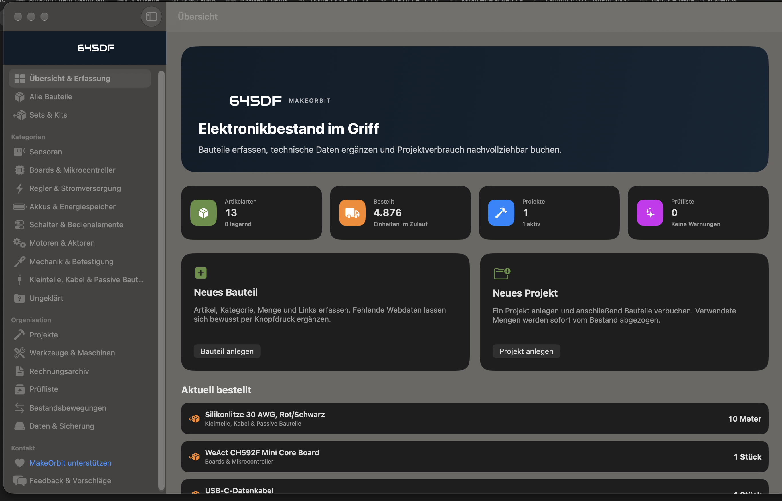Click the blue Projekte hammer tile icon

click(501, 213)
